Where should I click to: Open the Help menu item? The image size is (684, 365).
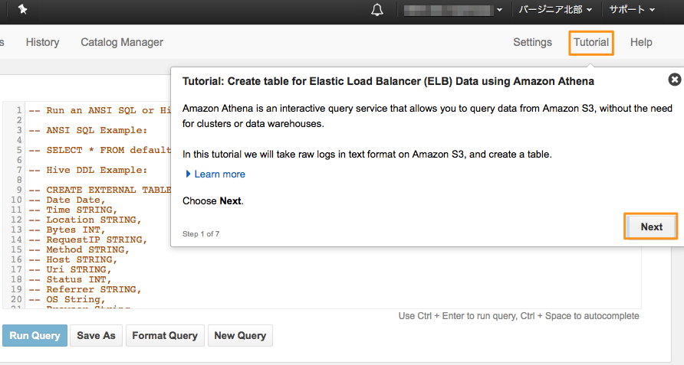[x=641, y=42]
